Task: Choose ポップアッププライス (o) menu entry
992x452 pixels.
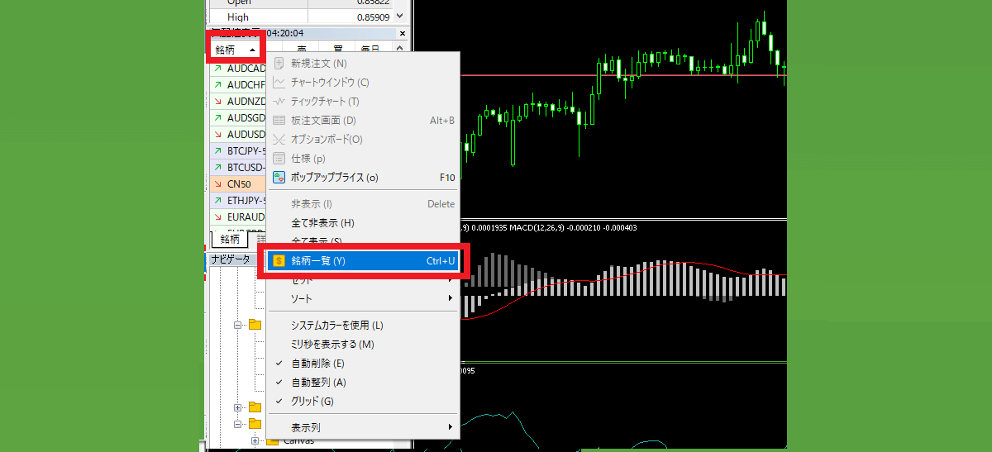Action: click(362, 178)
